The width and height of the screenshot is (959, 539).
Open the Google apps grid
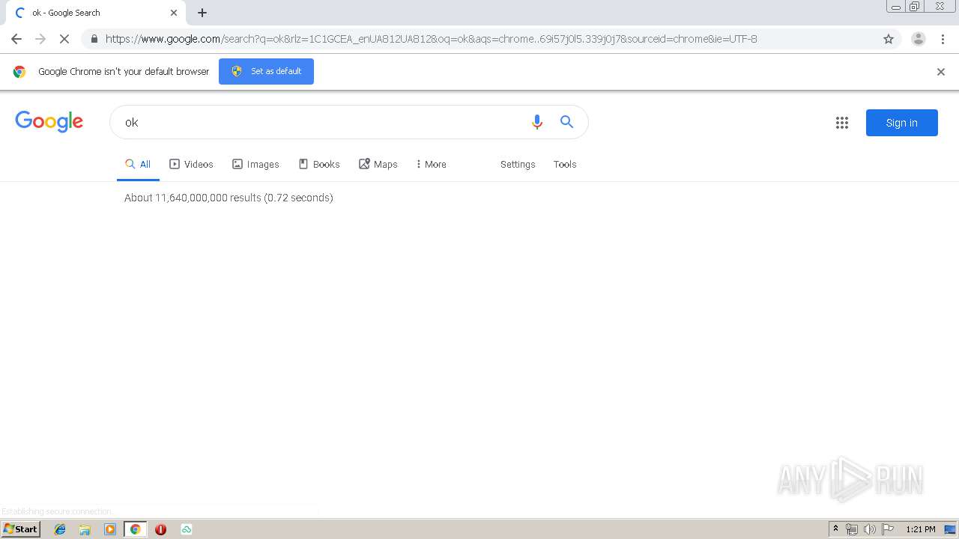click(842, 123)
